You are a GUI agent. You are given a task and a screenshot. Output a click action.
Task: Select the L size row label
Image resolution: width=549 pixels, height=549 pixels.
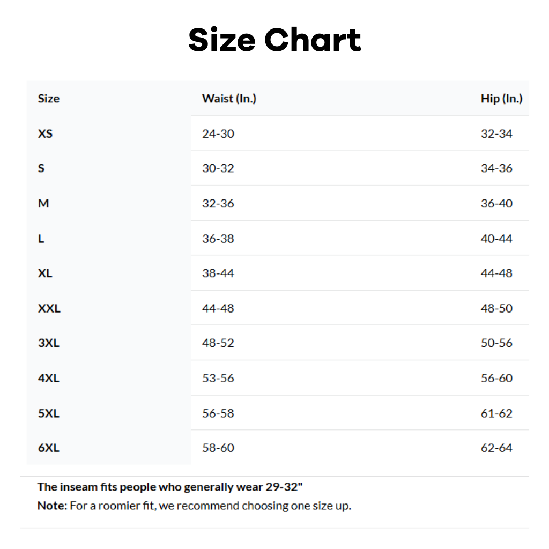[41, 239]
